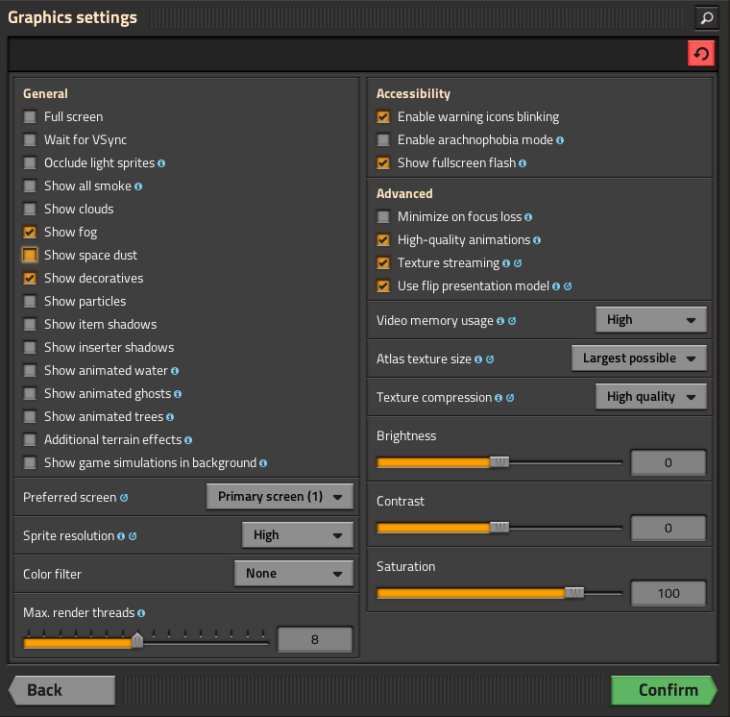730x717 pixels.
Task: Click the green Confirm button
Action: tap(665, 690)
